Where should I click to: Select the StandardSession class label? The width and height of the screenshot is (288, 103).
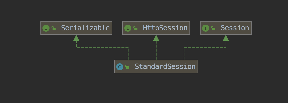click(x=165, y=67)
